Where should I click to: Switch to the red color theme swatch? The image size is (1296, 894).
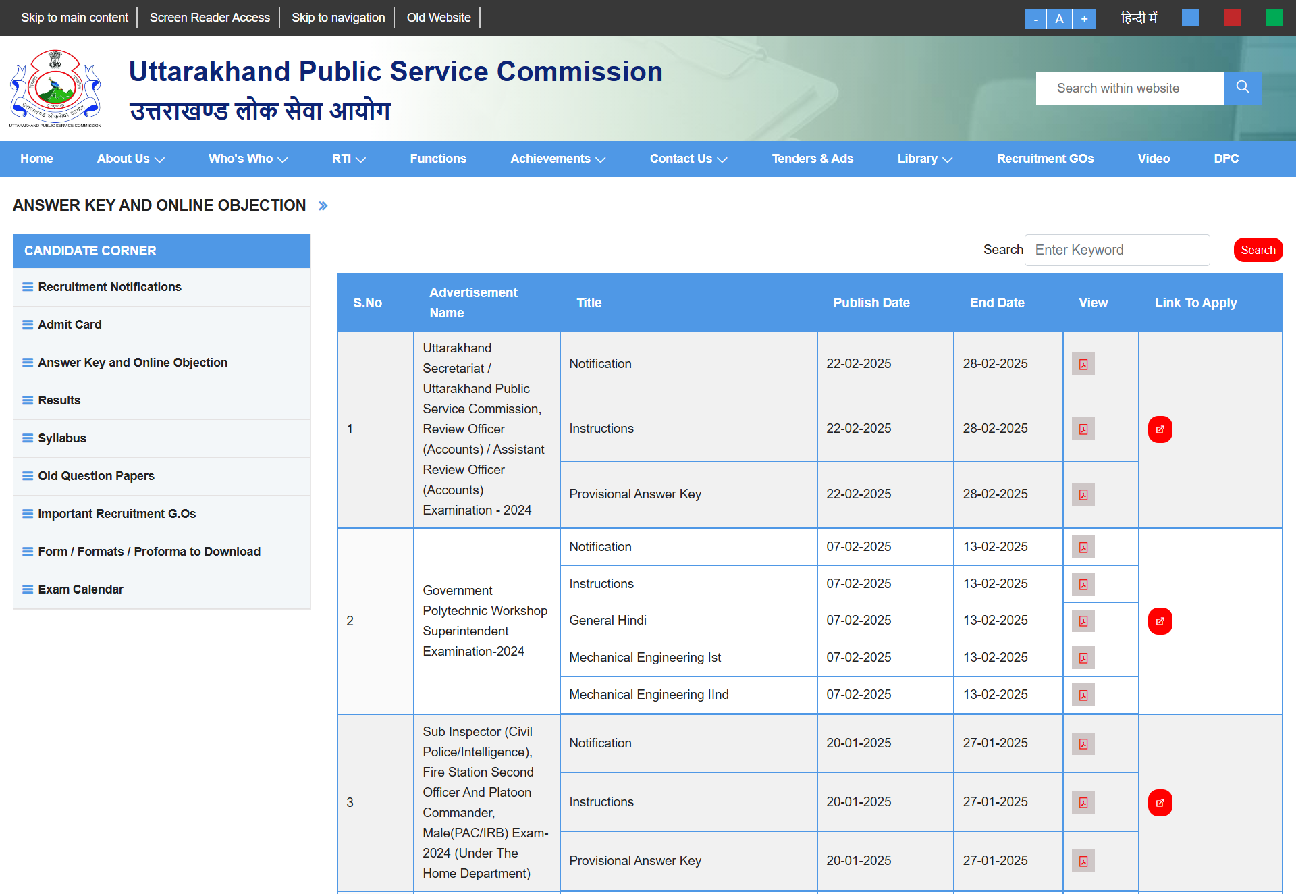(1232, 18)
